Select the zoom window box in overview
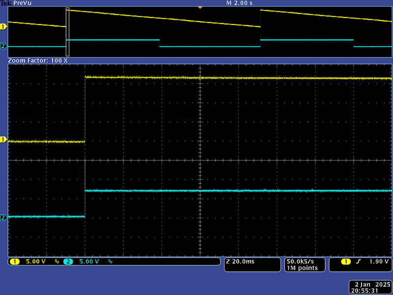The width and height of the screenshot is (393, 295). [68, 31]
